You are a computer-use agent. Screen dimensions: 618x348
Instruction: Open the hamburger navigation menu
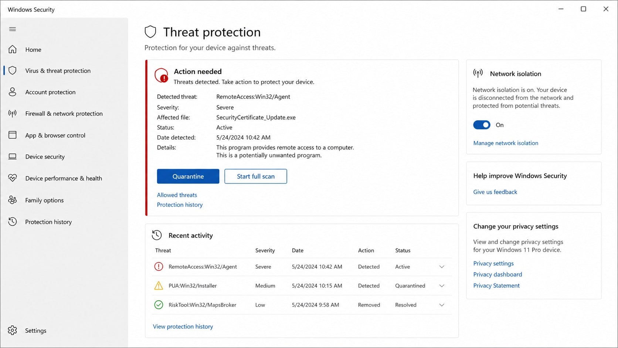point(13,29)
